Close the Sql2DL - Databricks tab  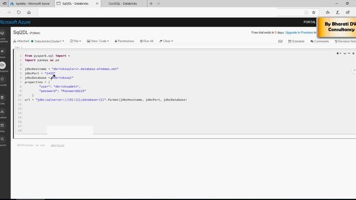[97, 4]
